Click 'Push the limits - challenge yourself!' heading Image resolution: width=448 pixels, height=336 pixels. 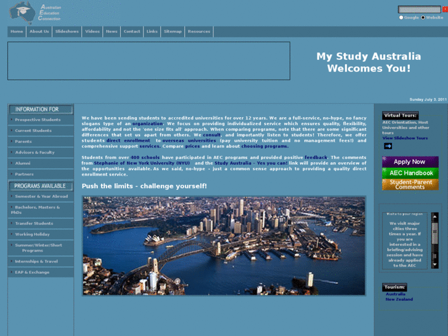pos(144,186)
